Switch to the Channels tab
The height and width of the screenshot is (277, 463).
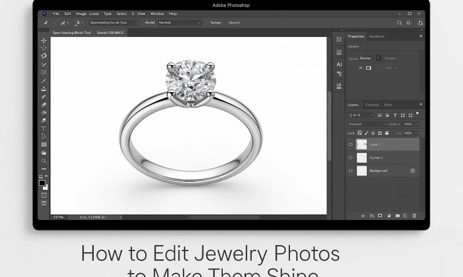(x=372, y=105)
